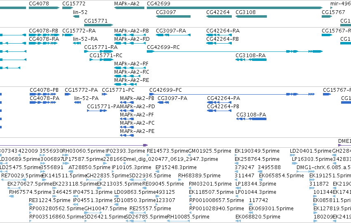Click protein CG4078-PA
This screenshot has width=351, height=223.
pos(45,98)
